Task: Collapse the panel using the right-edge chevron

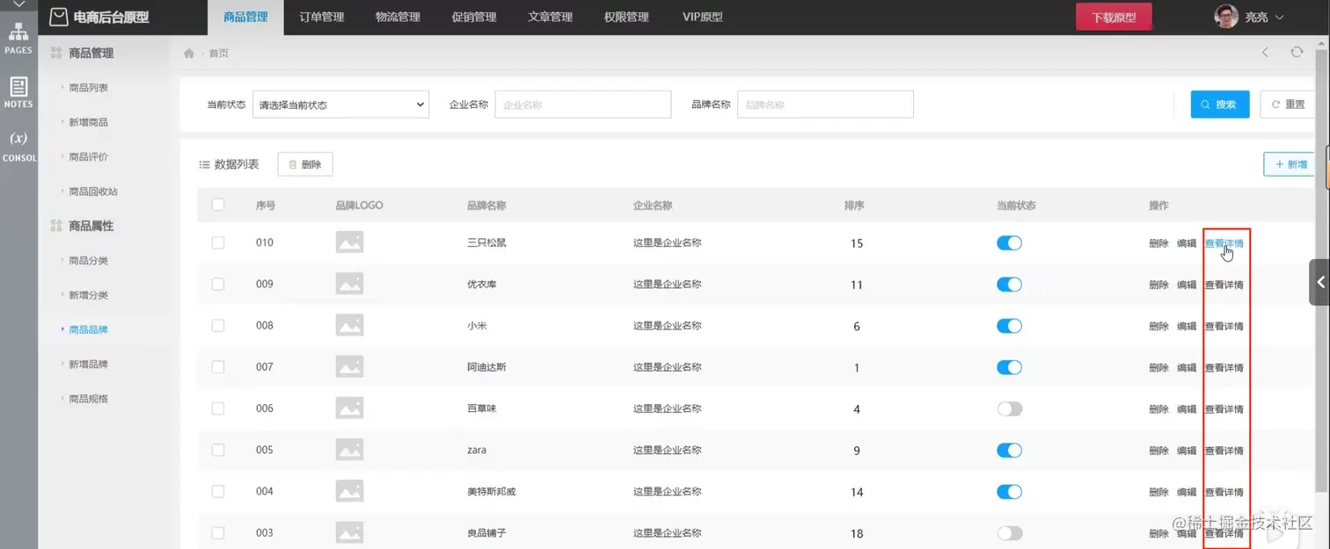Action: pos(1320,282)
